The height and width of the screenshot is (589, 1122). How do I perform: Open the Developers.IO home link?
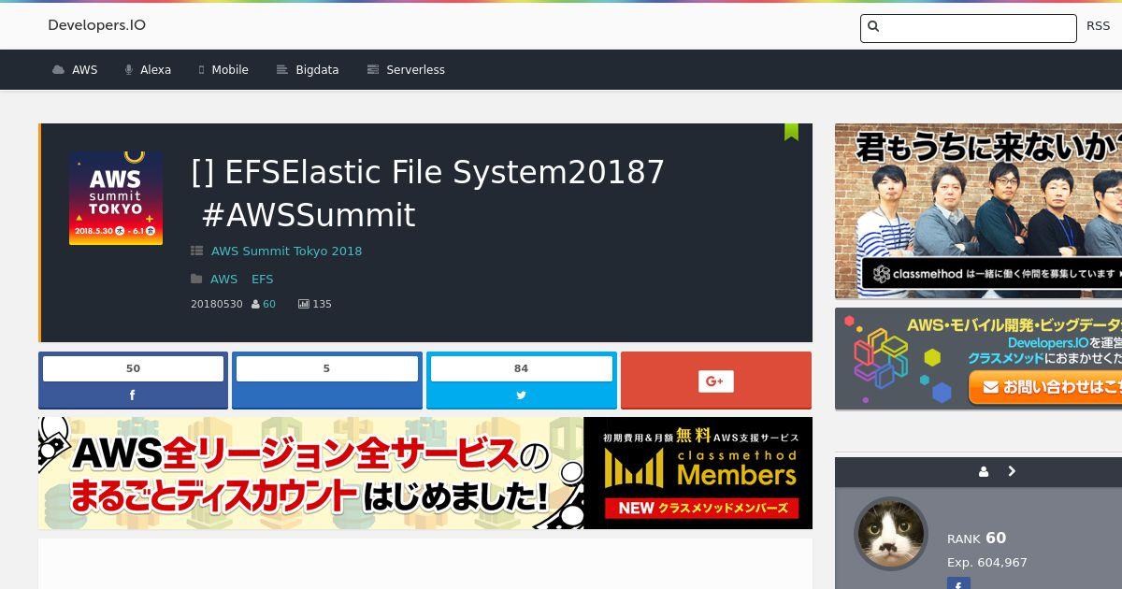pyautogui.click(x=96, y=25)
